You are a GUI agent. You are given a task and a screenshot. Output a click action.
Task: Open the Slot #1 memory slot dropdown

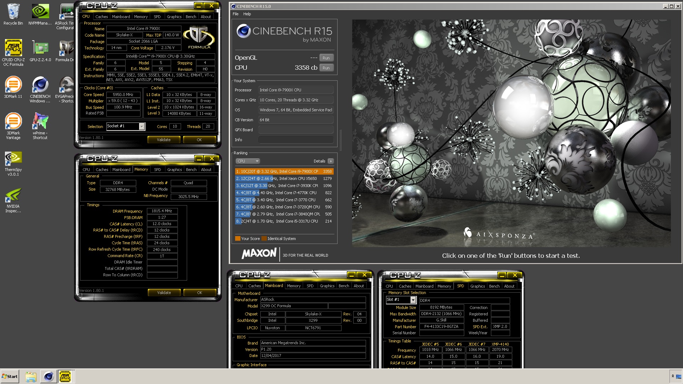[x=413, y=300]
